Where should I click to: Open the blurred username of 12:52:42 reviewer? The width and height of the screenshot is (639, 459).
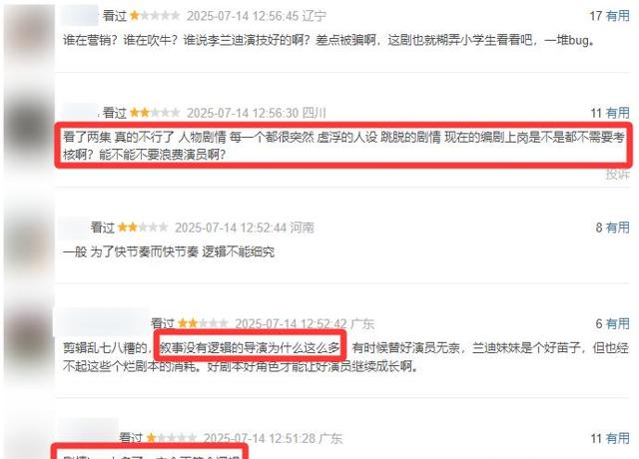click(102, 321)
